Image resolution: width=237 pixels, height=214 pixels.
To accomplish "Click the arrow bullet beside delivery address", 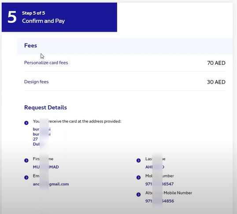I will point(26,123).
